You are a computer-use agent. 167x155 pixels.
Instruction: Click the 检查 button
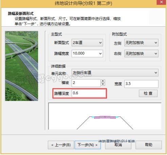[148, 93]
